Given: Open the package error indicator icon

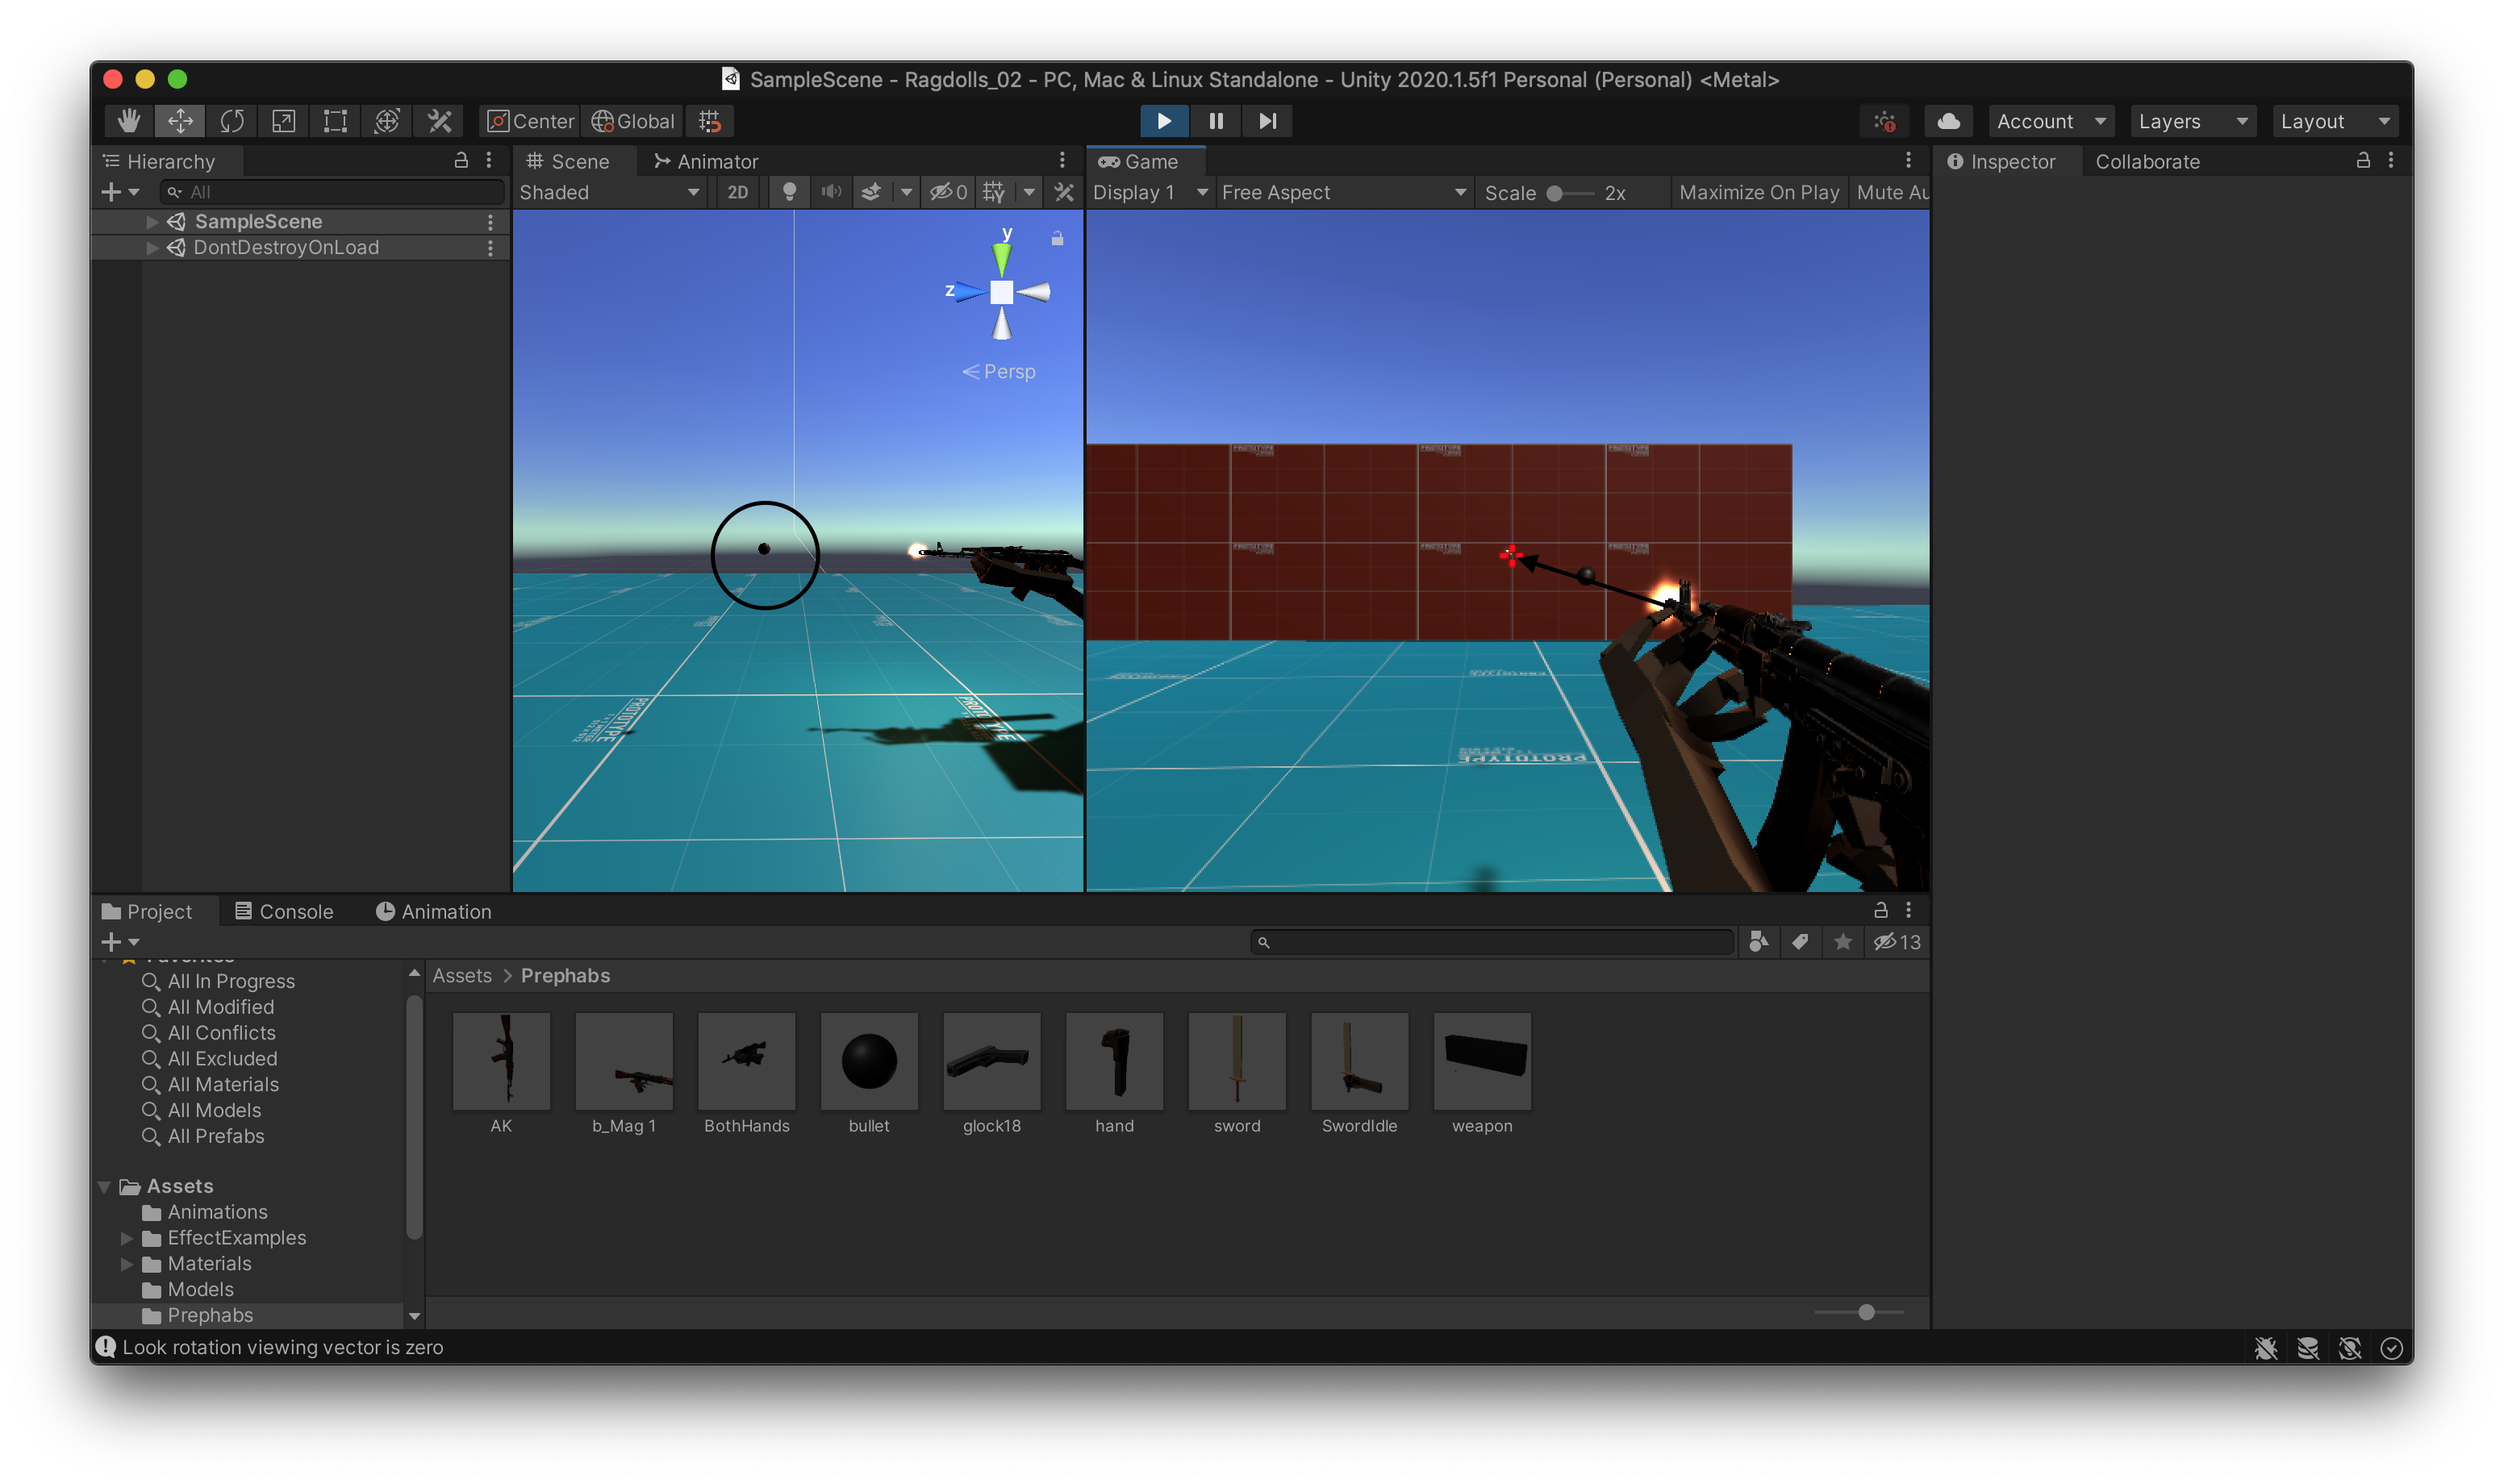Looking at the screenshot, I should [x=1885, y=121].
